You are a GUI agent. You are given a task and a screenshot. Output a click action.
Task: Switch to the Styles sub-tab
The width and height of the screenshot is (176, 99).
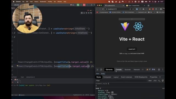[98, 77]
